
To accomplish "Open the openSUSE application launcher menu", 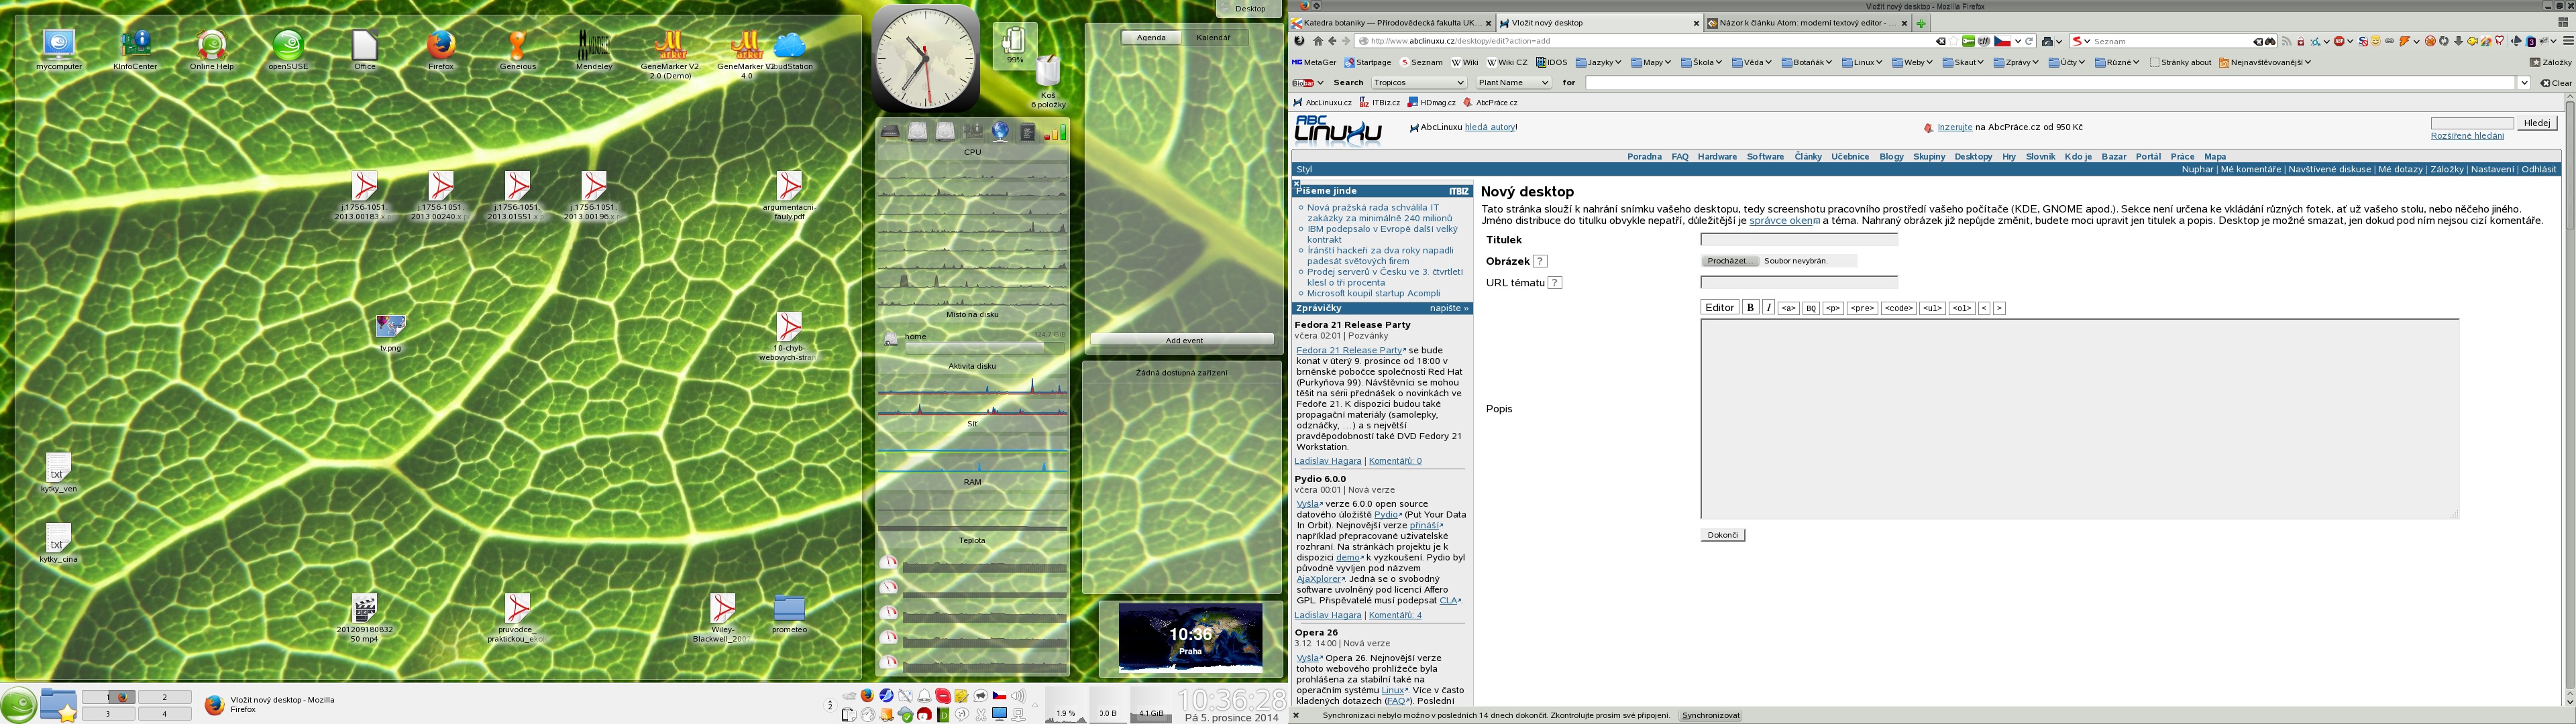I will coord(18,704).
